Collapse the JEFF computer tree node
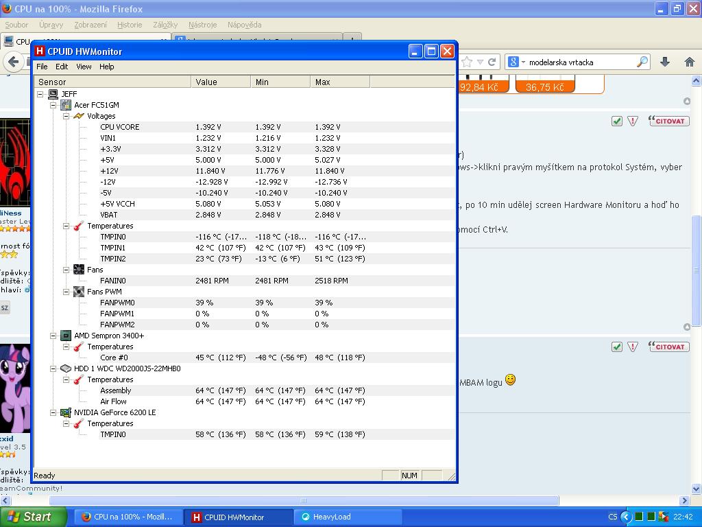The height and width of the screenshot is (527, 702). [40, 94]
